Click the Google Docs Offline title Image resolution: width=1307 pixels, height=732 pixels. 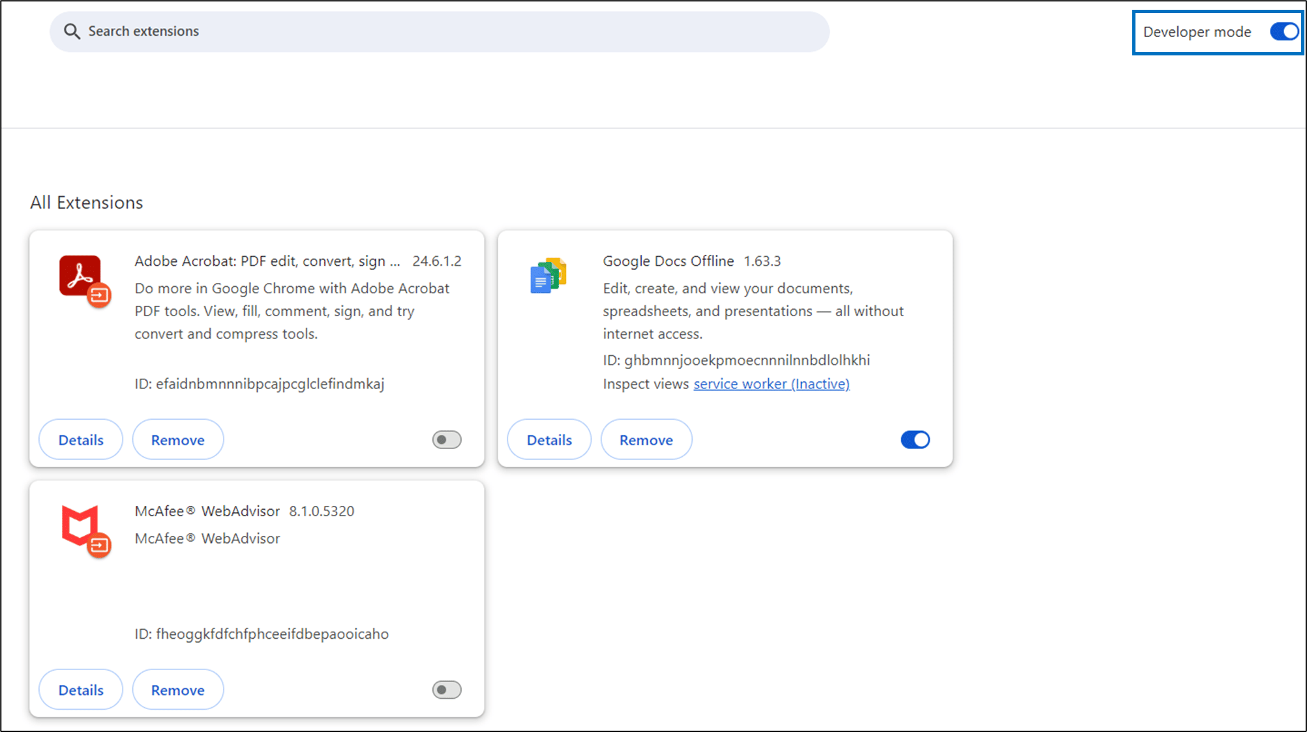point(669,261)
